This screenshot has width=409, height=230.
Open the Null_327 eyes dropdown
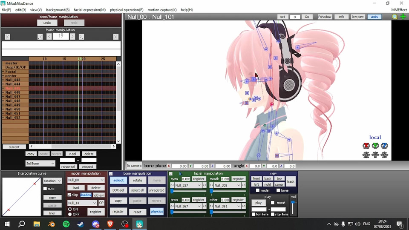(x=188, y=185)
